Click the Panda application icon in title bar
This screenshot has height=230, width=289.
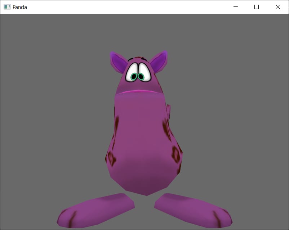[6, 7]
